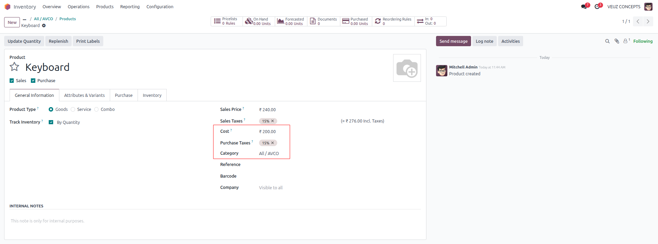658x244 pixels.
Task: Select the Service product type
Action: pos(73,110)
